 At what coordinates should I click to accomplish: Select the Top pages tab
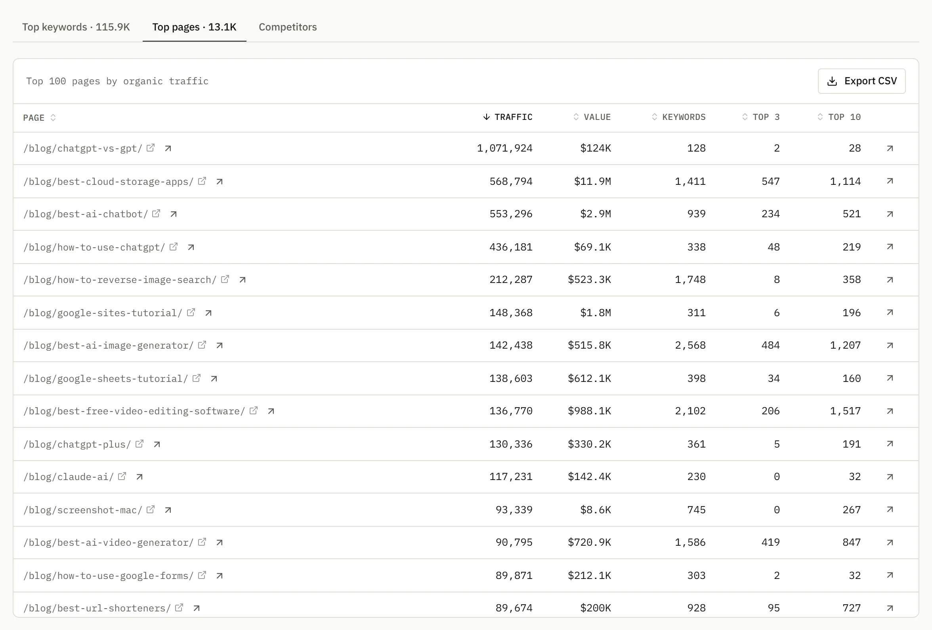(195, 27)
